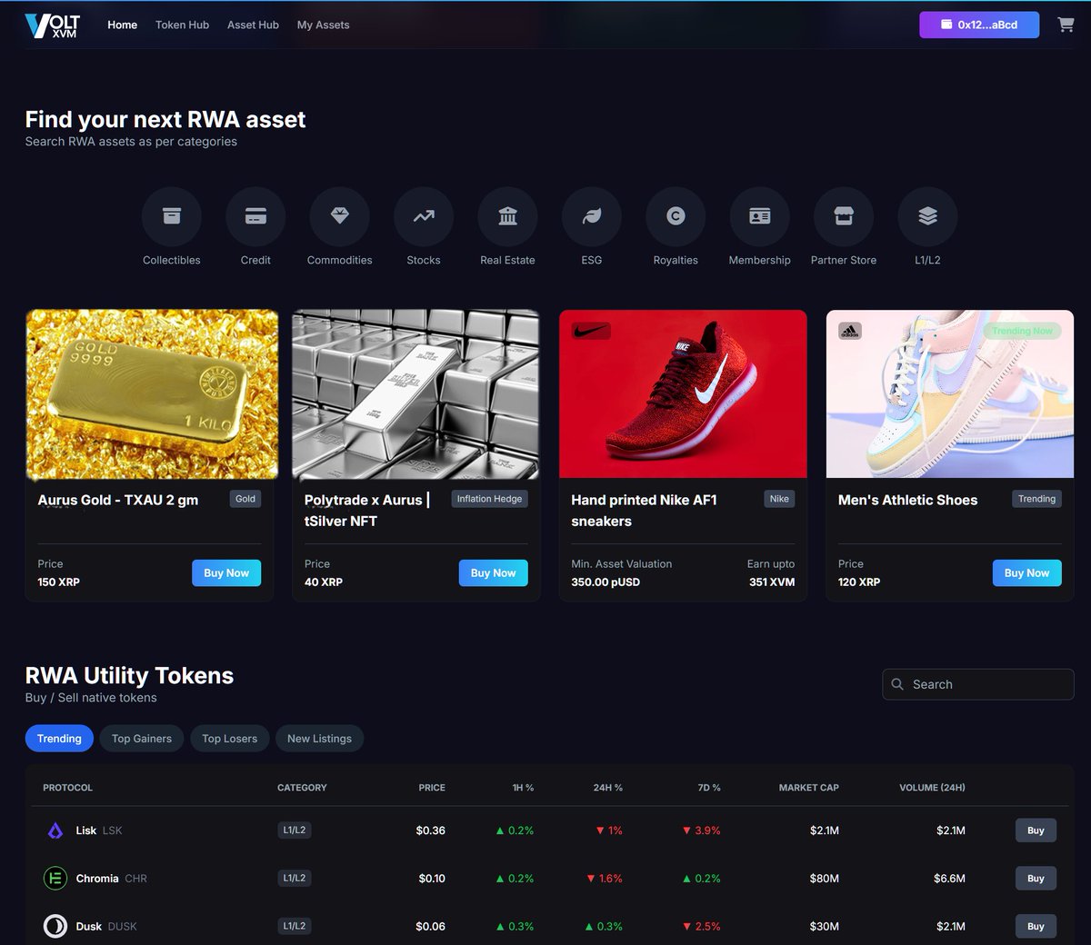Click the 24H % column header
This screenshot has height=945, width=1091.
point(608,788)
